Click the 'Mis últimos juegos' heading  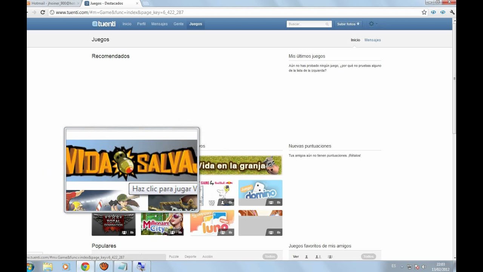307,56
